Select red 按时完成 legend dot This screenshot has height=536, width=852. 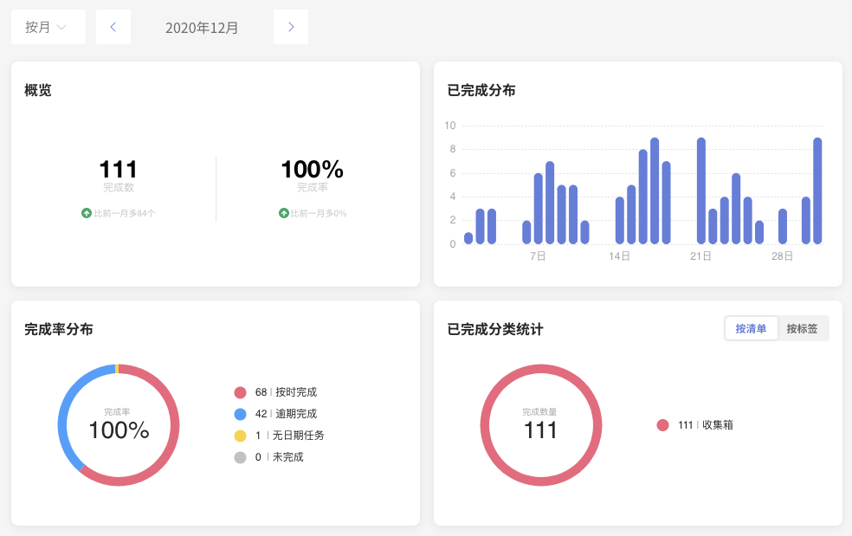(240, 392)
